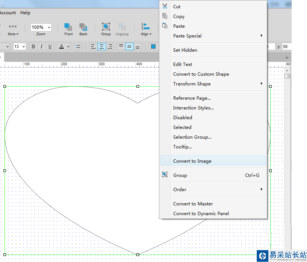
Task: Click the Cut scissors icon
Action: [165, 6]
